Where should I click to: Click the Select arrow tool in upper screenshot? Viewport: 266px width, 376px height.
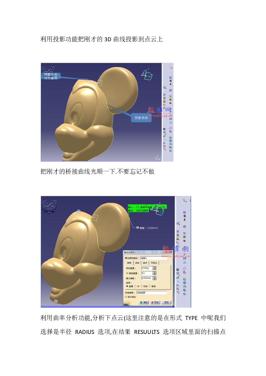tap(171, 67)
